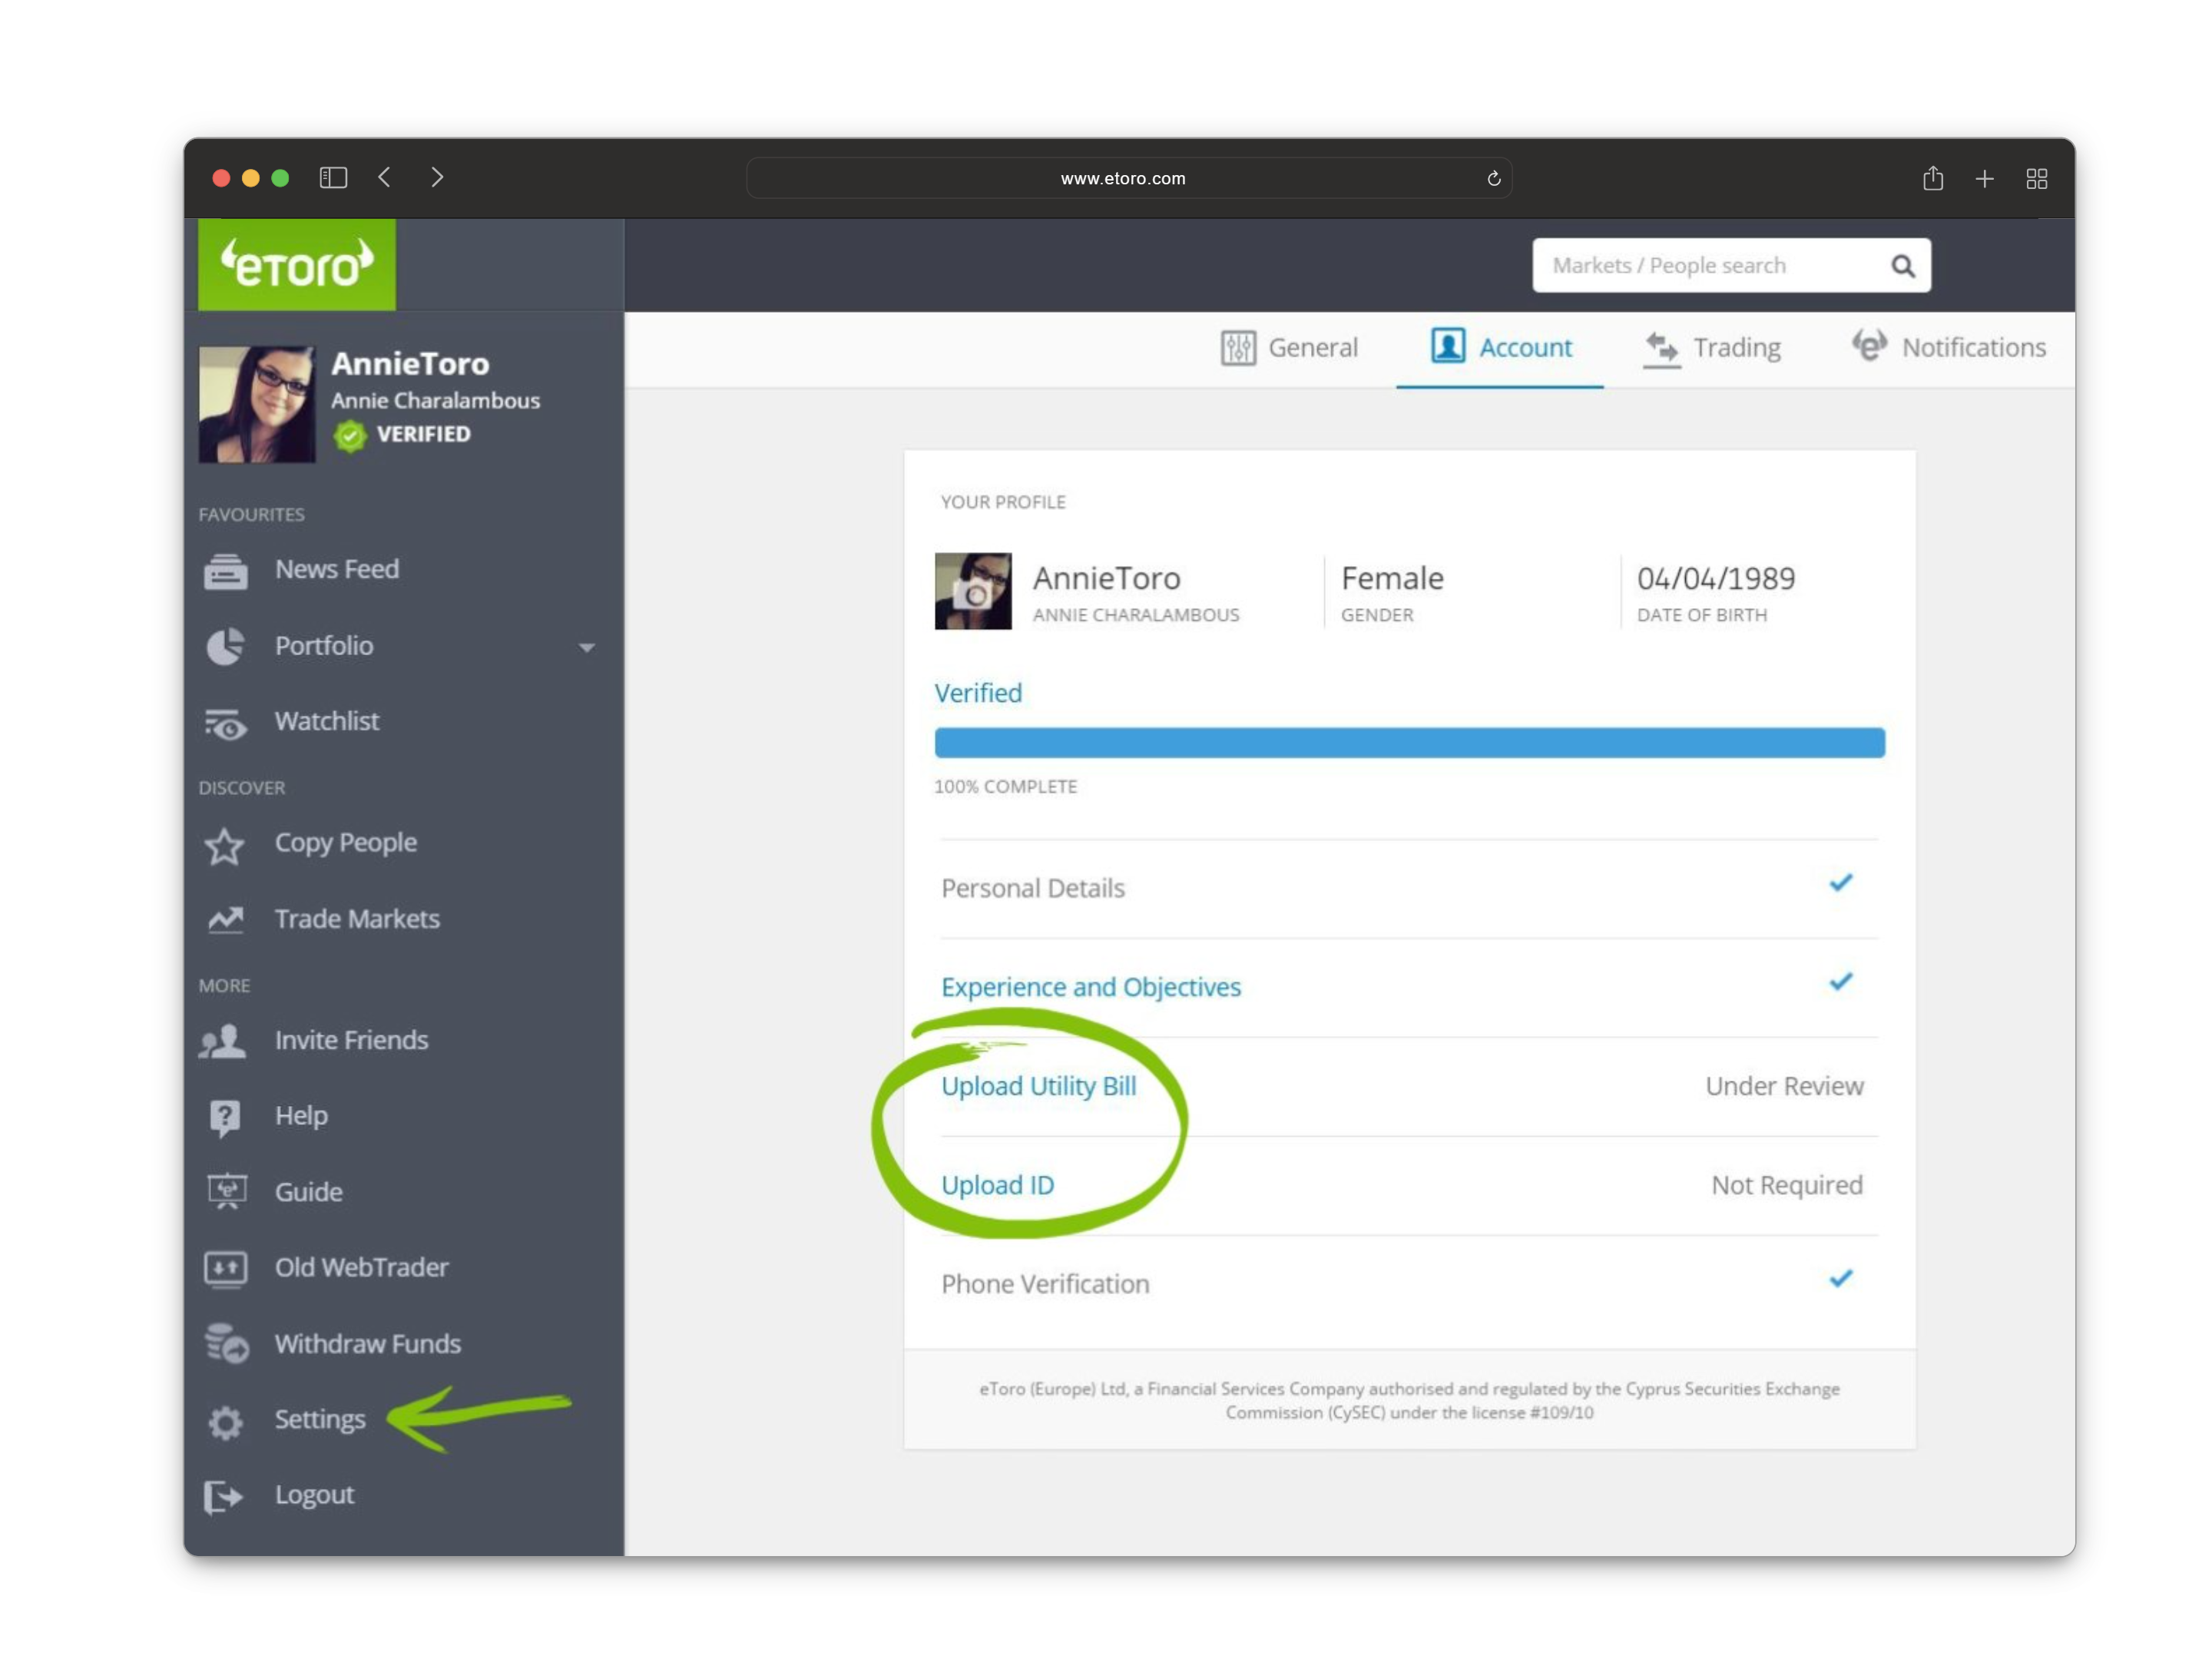Open browser tab overview grid

[x=2036, y=179]
